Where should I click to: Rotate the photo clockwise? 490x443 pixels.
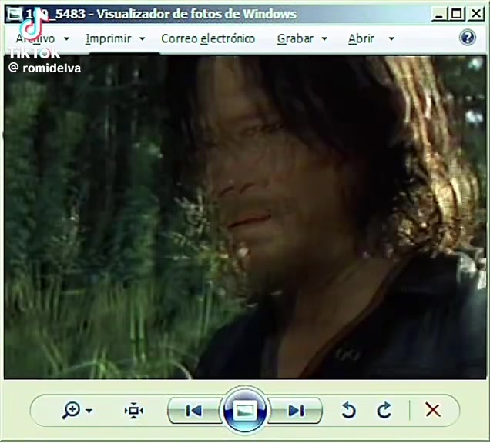(x=384, y=410)
